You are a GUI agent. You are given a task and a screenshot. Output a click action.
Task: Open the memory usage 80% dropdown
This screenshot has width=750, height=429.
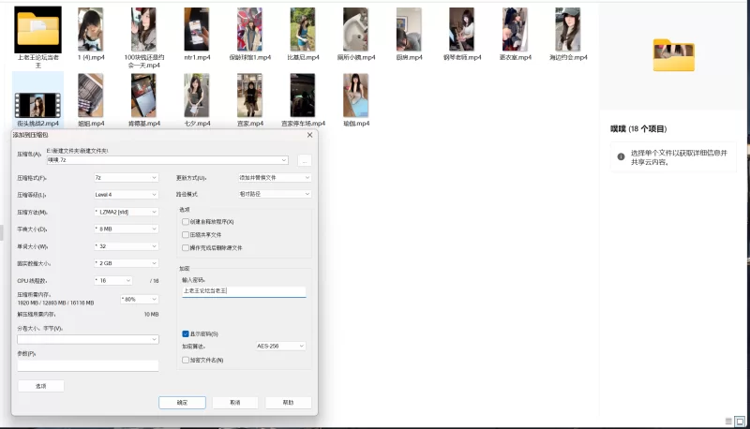tap(140, 299)
